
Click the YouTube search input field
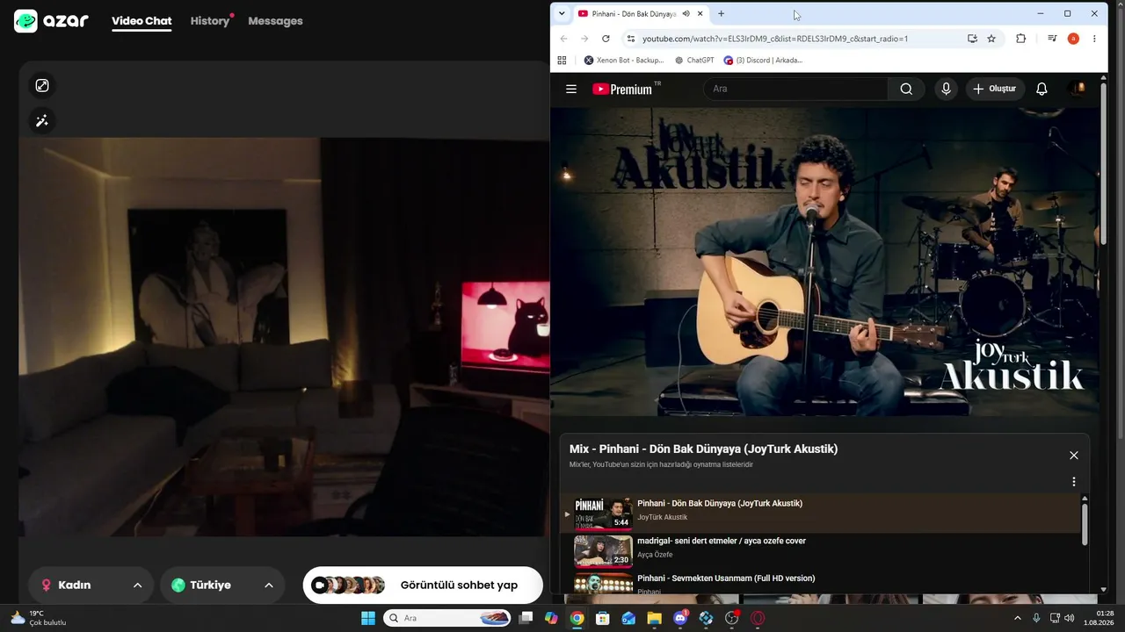tap(795, 89)
